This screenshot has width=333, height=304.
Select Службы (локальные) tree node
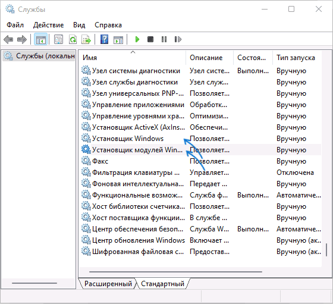tap(39, 56)
